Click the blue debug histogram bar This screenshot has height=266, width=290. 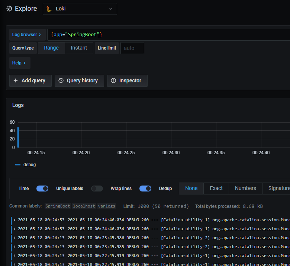pyautogui.click(x=18, y=137)
